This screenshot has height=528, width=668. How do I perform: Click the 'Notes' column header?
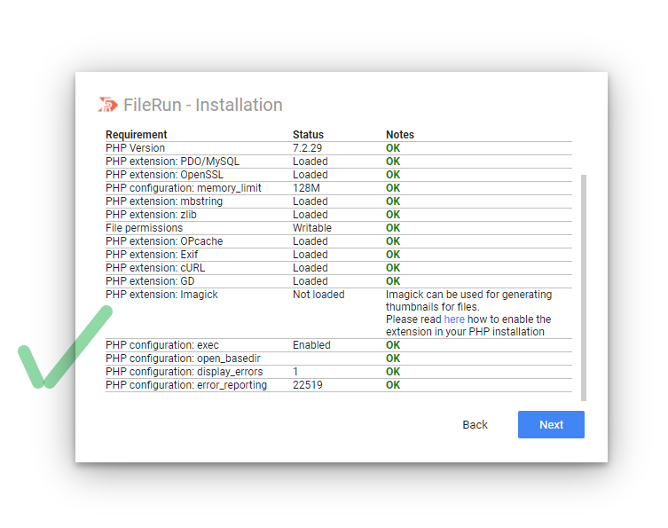click(399, 135)
